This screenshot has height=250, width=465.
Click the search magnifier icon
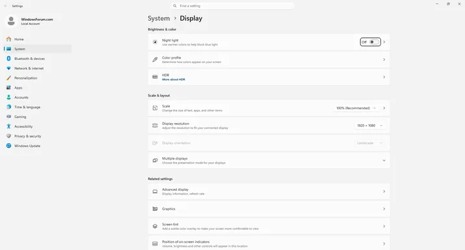pos(175,6)
